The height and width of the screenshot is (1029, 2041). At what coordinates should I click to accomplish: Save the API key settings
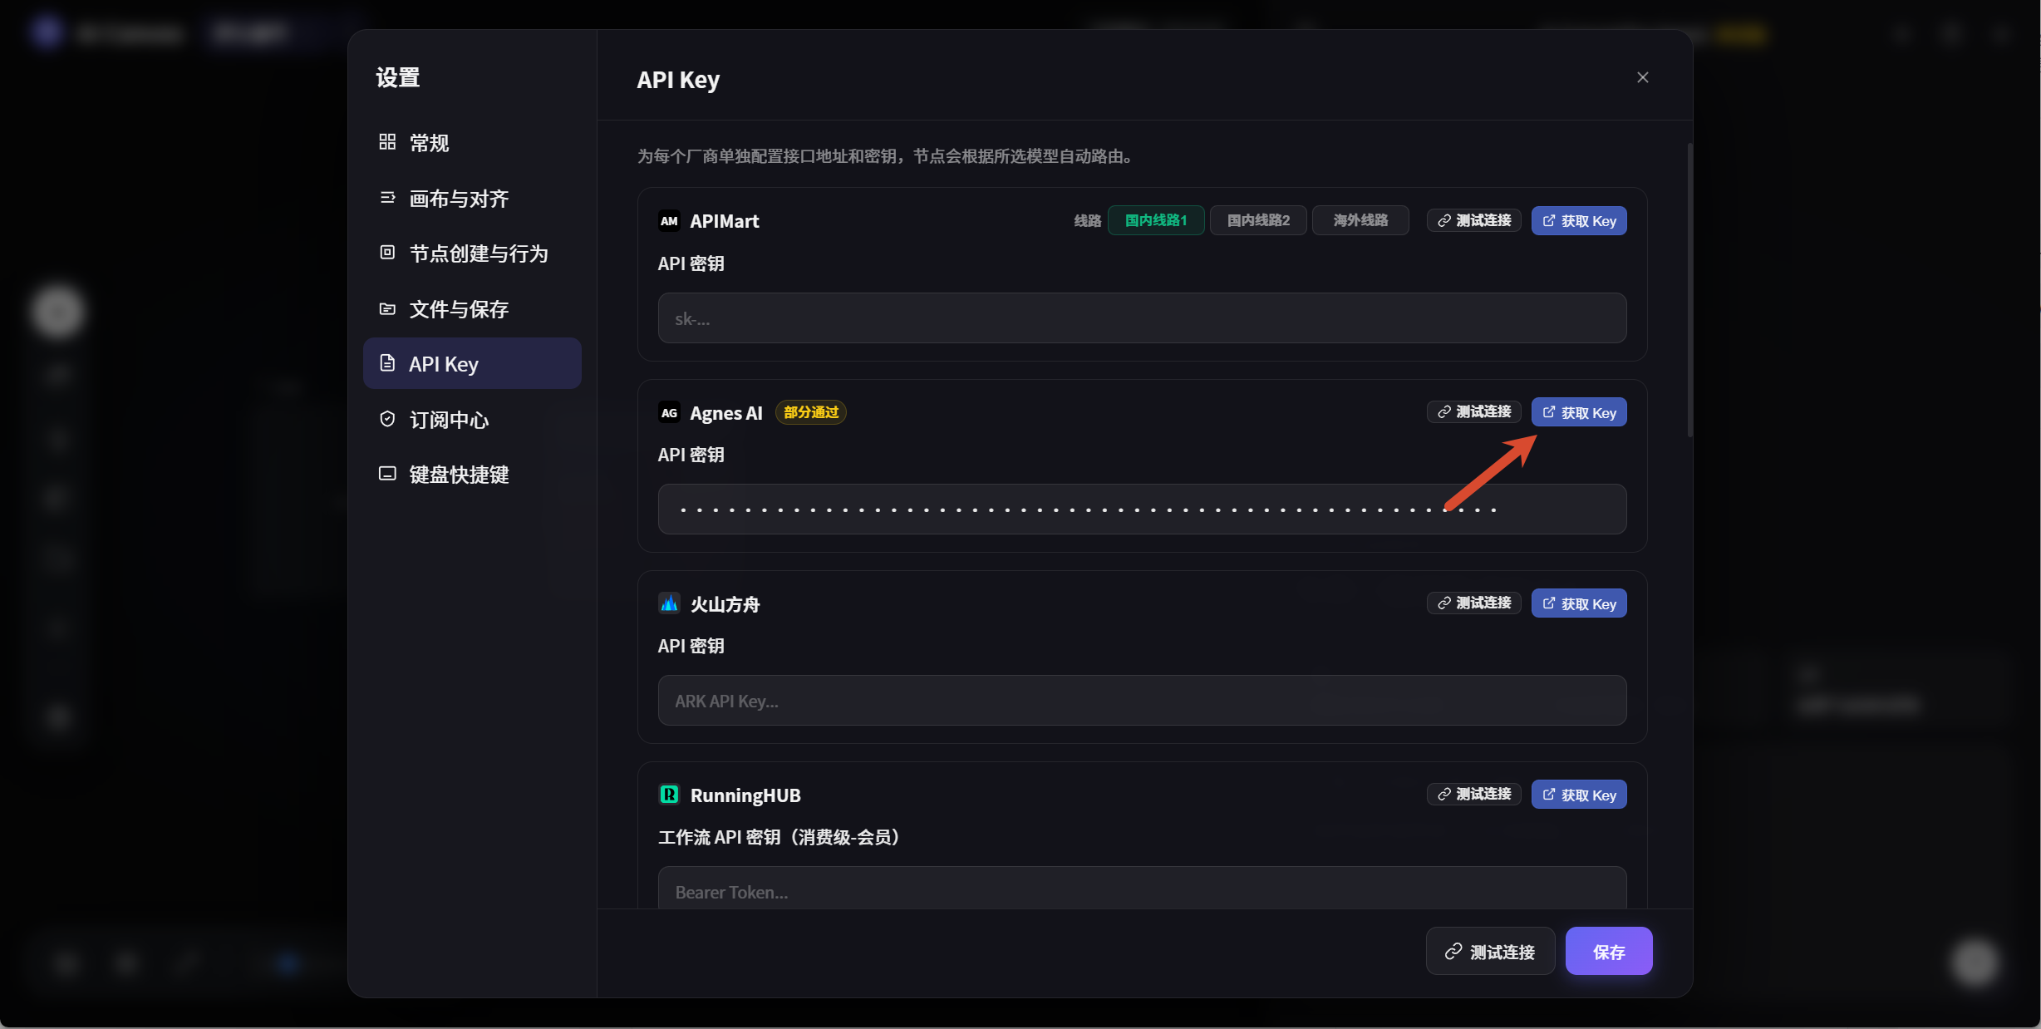click(1609, 952)
